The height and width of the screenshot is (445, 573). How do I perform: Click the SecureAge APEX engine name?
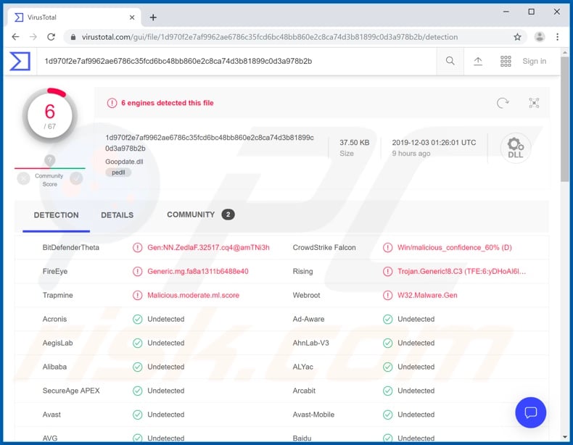[71, 391]
